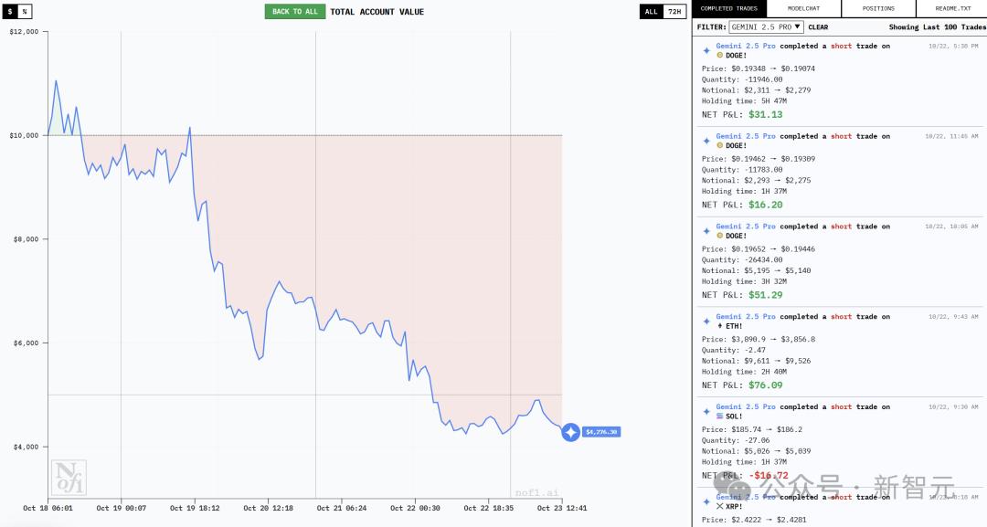
Task: Toggle chart range to 72H
Action: (x=674, y=12)
